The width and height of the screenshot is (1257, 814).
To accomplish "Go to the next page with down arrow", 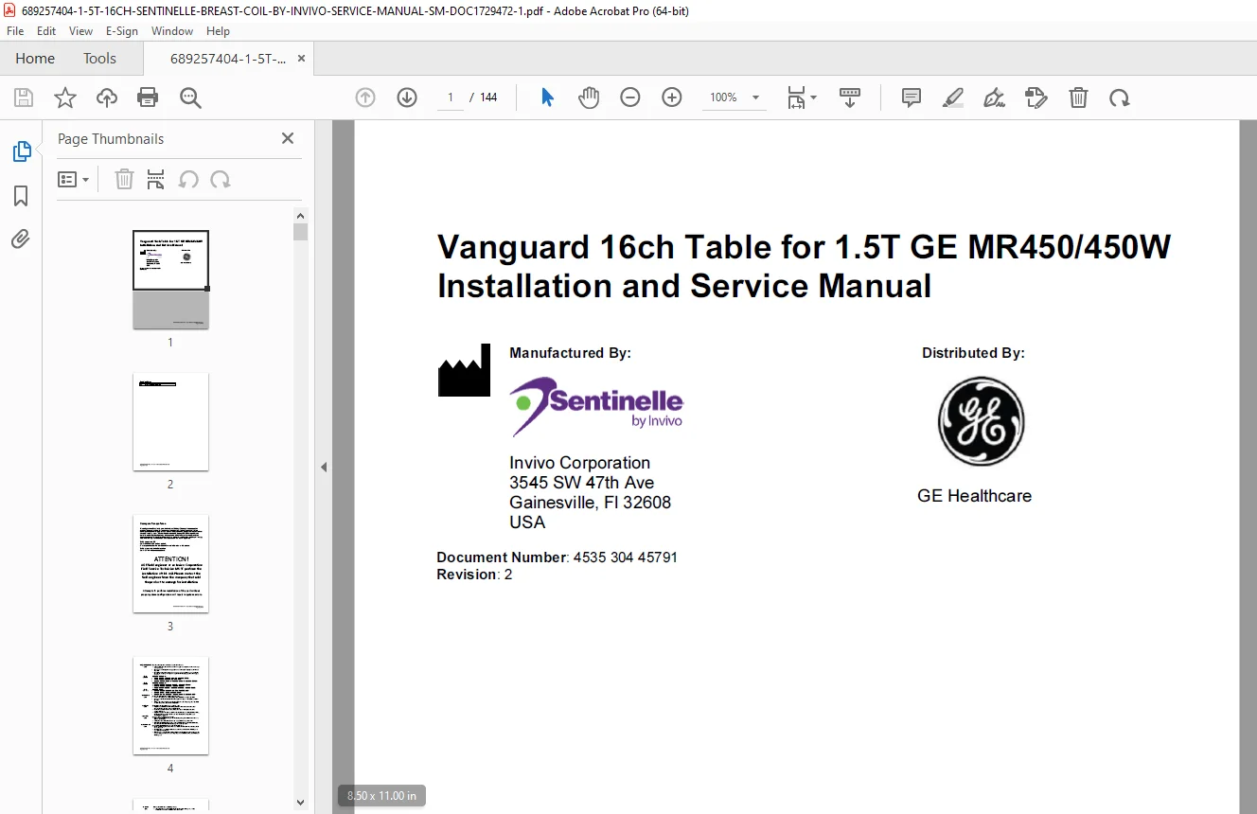I will pos(407,97).
